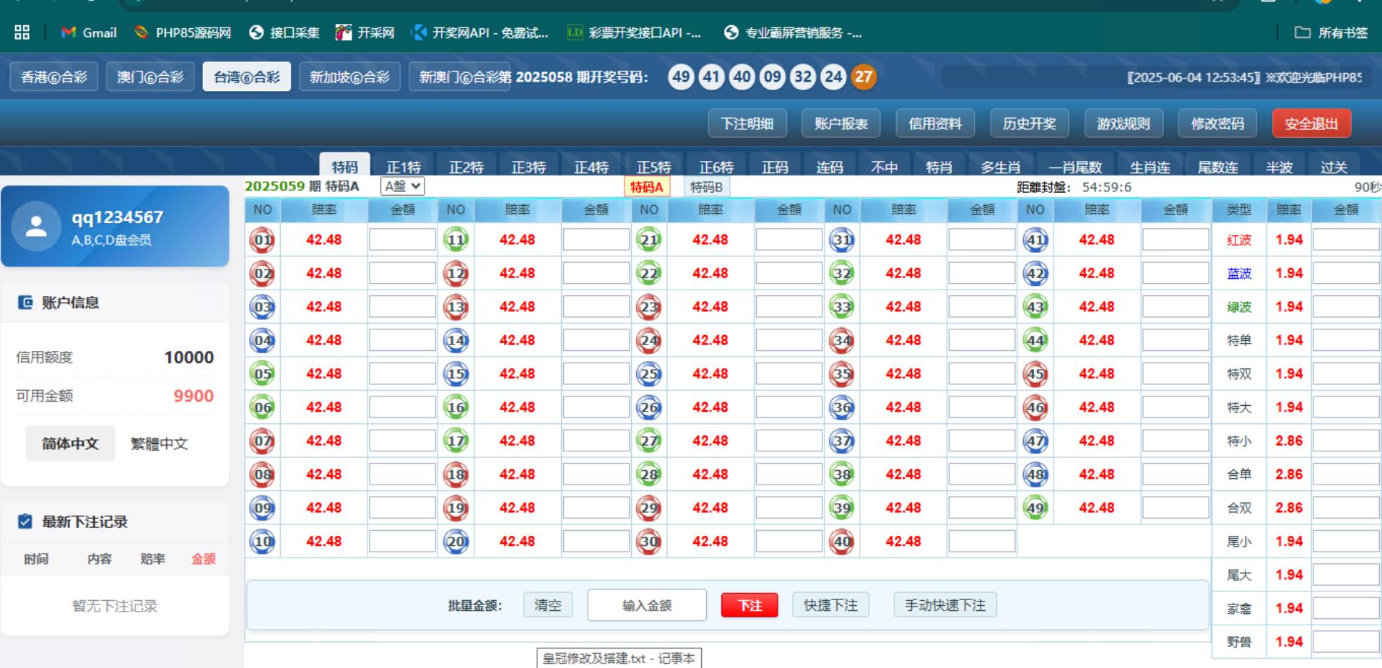Click the browser apps grid icon
Image resolution: width=1382 pixels, height=668 pixels.
(x=22, y=32)
